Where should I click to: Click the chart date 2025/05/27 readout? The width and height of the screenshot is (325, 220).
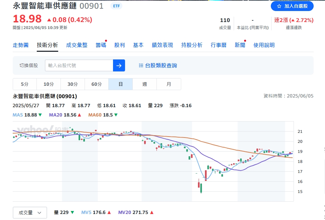pos(26,105)
